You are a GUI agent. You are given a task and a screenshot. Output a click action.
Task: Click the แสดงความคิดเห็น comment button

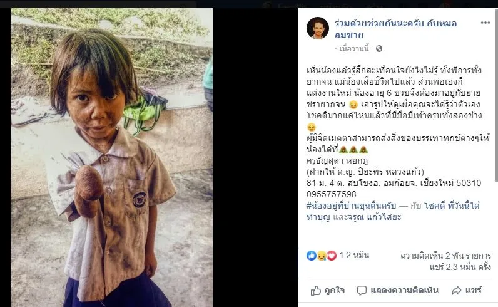[x=397, y=291]
